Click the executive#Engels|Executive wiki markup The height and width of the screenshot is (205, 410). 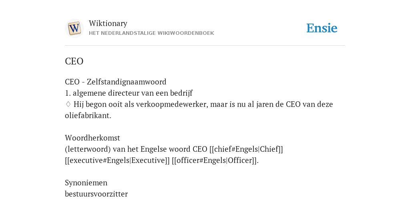coord(117,160)
